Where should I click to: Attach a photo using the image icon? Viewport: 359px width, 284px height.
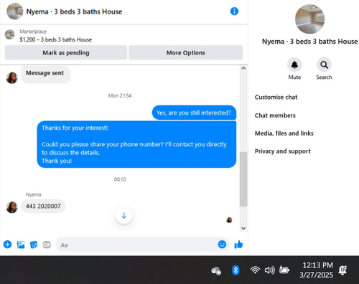point(21,245)
